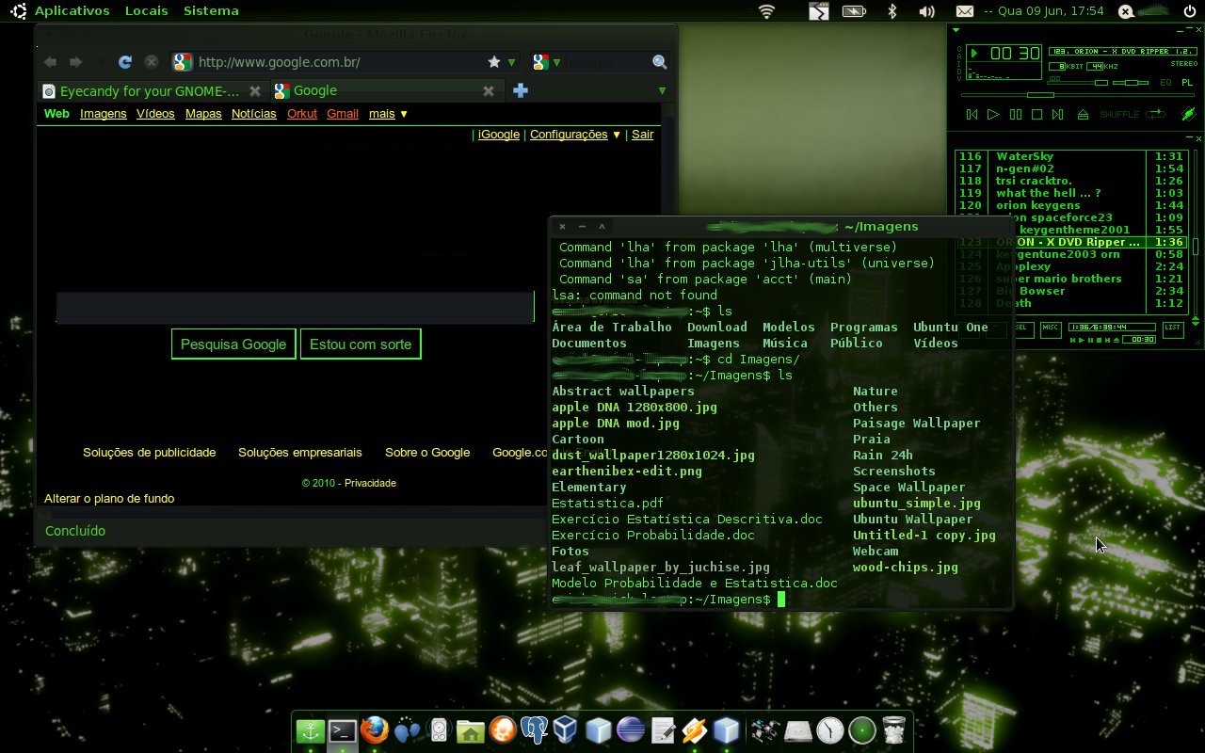Bookmark this page with the star
Screen dimensions: 1205x753
494,62
